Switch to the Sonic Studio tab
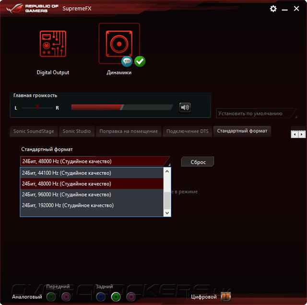Viewport: 307px width, 305px height. pyautogui.click(x=77, y=131)
